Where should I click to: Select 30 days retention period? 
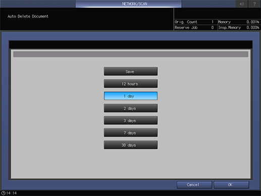[x=131, y=145]
